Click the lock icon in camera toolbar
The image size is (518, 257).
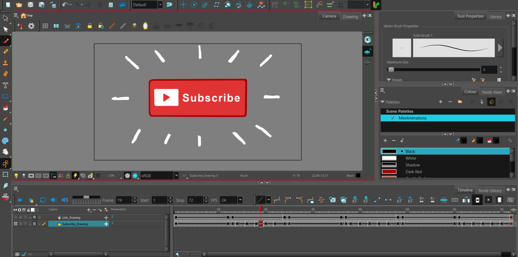coord(90,26)
